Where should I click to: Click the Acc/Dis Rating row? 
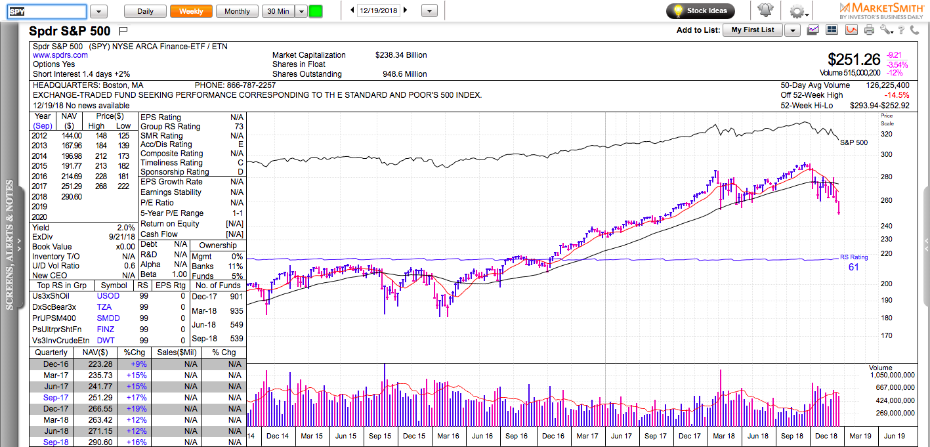(x=192, y=144)
